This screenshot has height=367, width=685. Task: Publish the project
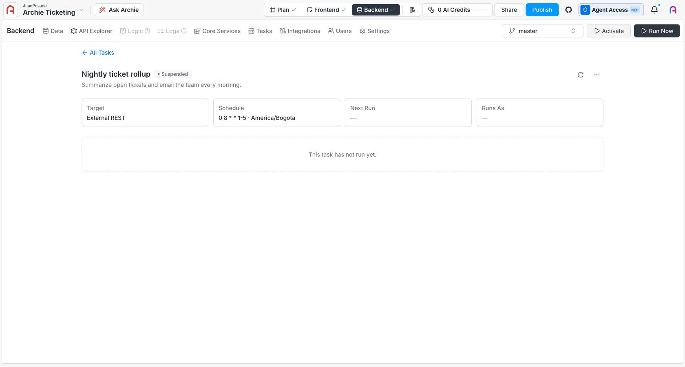542,10
